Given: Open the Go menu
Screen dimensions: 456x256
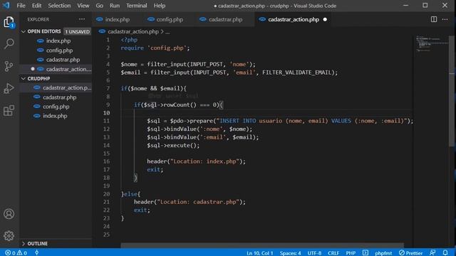Looking at the screenshot, I should 100,6.
